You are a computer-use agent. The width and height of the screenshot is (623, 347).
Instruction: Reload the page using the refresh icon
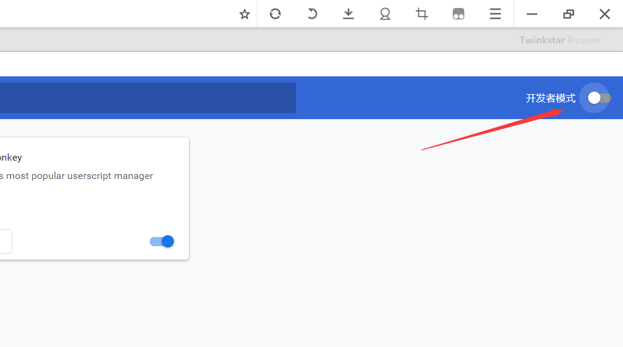tap(275, 14)
